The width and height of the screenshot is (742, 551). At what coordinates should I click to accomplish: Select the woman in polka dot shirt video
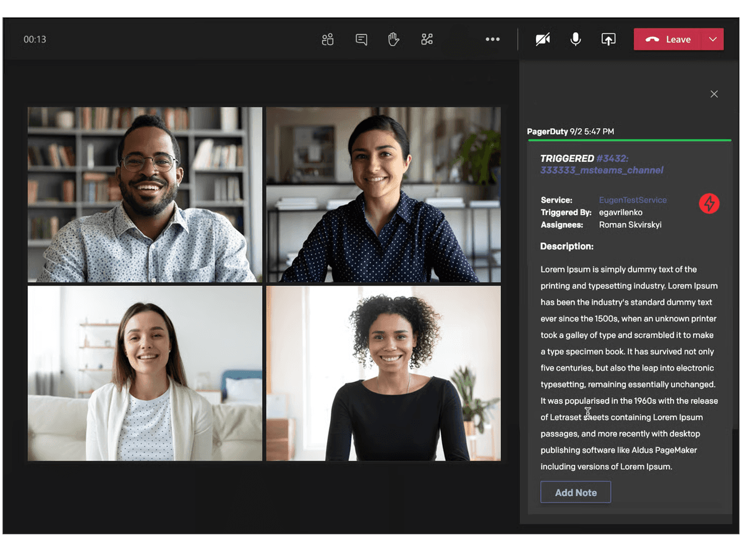point(383,195)
